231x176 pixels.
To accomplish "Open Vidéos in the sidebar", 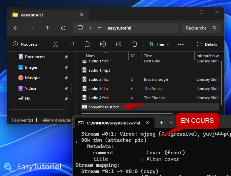I will pos(31,88).
